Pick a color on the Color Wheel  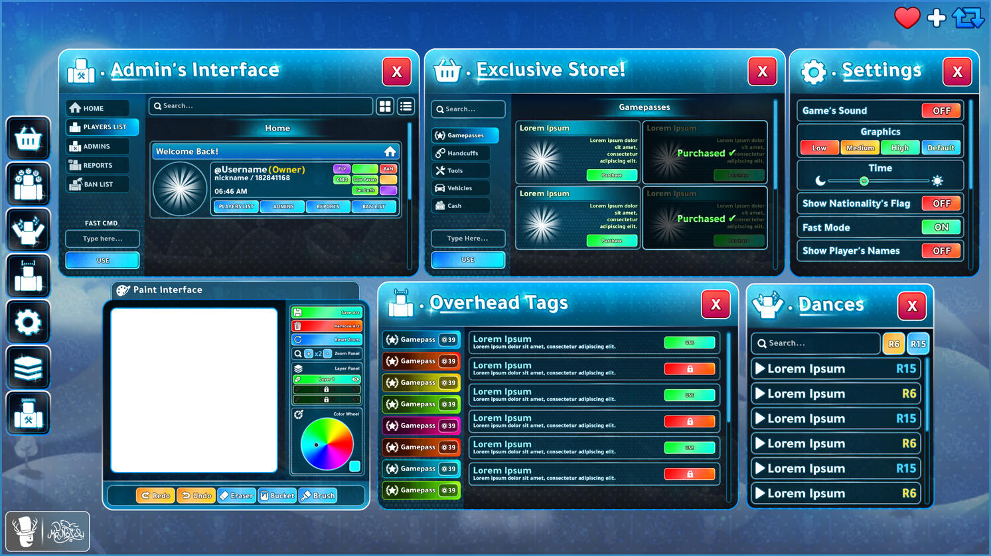[327, 444]
